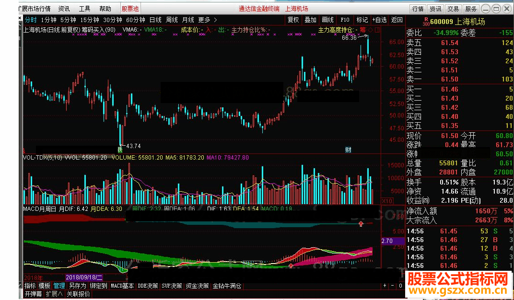Image resolution: width=514 pixels, height=300 pixels.
Task: Click the 绑定到 bind button
Action: 99,286
